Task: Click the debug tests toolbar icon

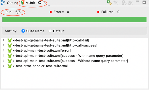Action: tap(116, 2)
